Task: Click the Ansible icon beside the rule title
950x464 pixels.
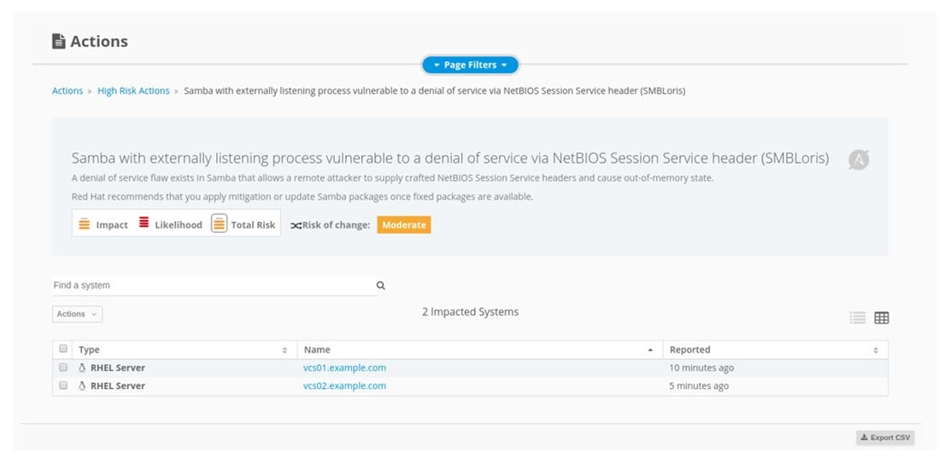Action: (x=858, y=159)
